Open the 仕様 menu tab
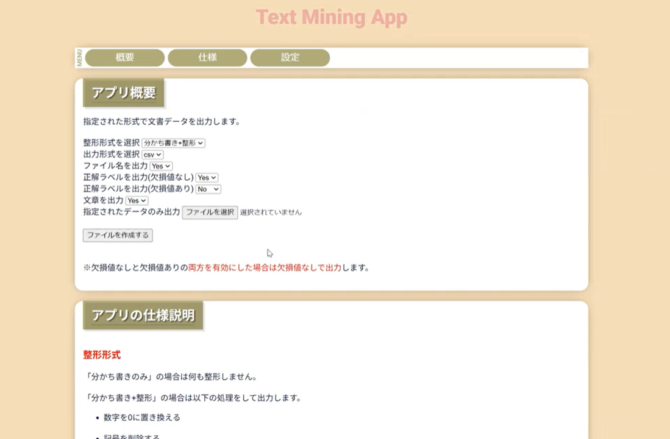 [207, 58]
